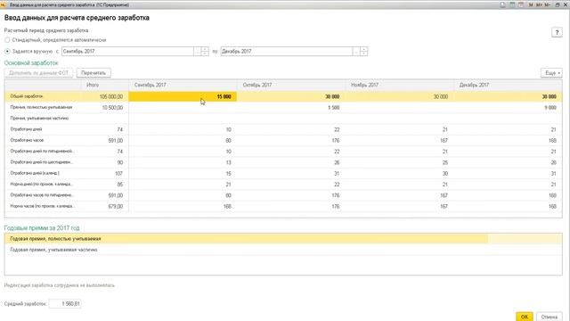Image resolution: width=570 pixels, height=321 pixels.
Task: Click the 1C application icon in title bar
Action: pos(3,4)
